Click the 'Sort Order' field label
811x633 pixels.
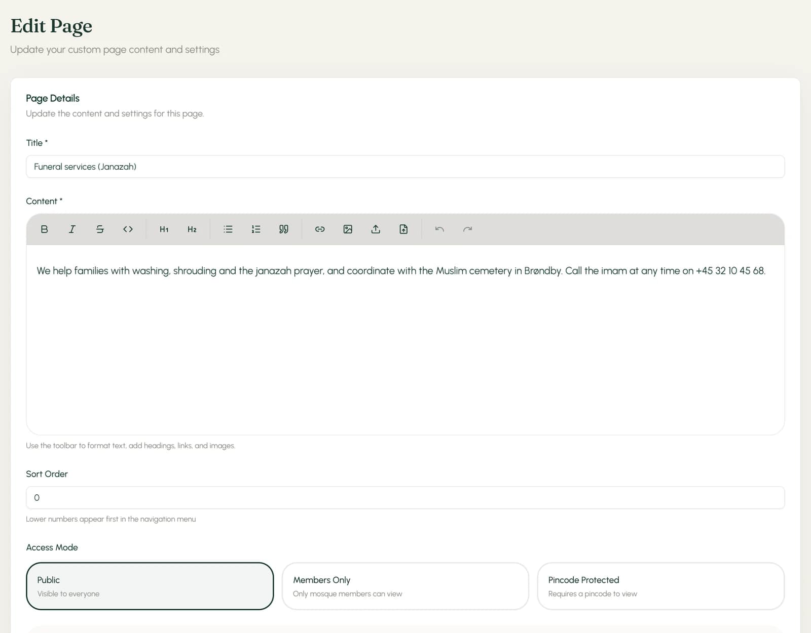[47, 474]
